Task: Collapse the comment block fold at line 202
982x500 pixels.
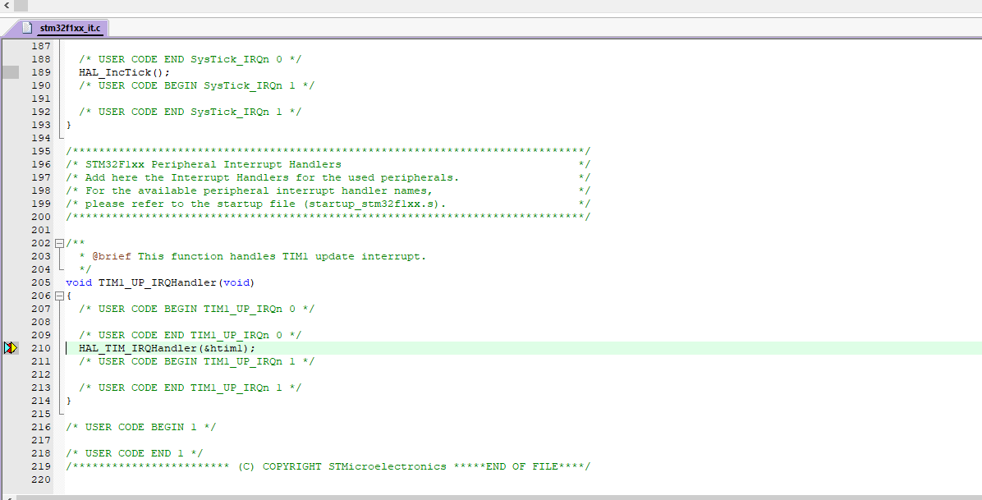Action: pos(60,242)
